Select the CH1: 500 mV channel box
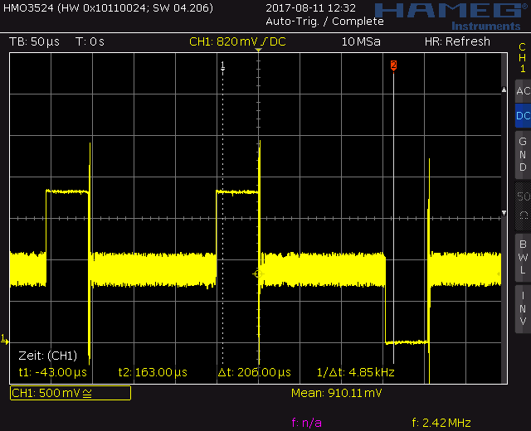 point(71,393)
